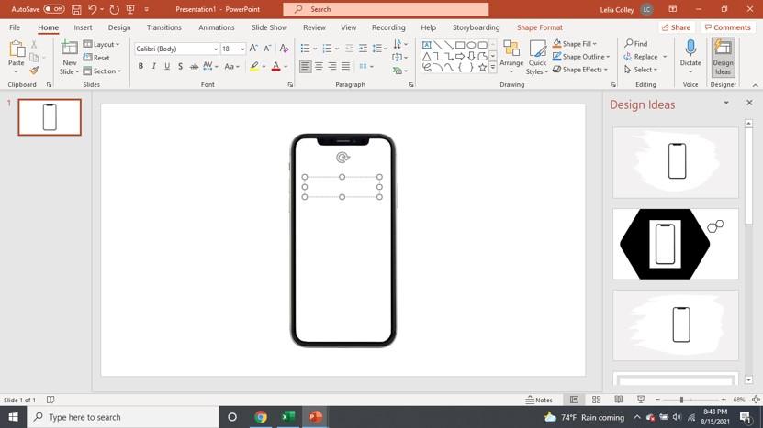The width and height of the screenshot is (763, 428).
Task: Open PowerPoint from the Windows taskbar
Action: (x=315, y=417)
